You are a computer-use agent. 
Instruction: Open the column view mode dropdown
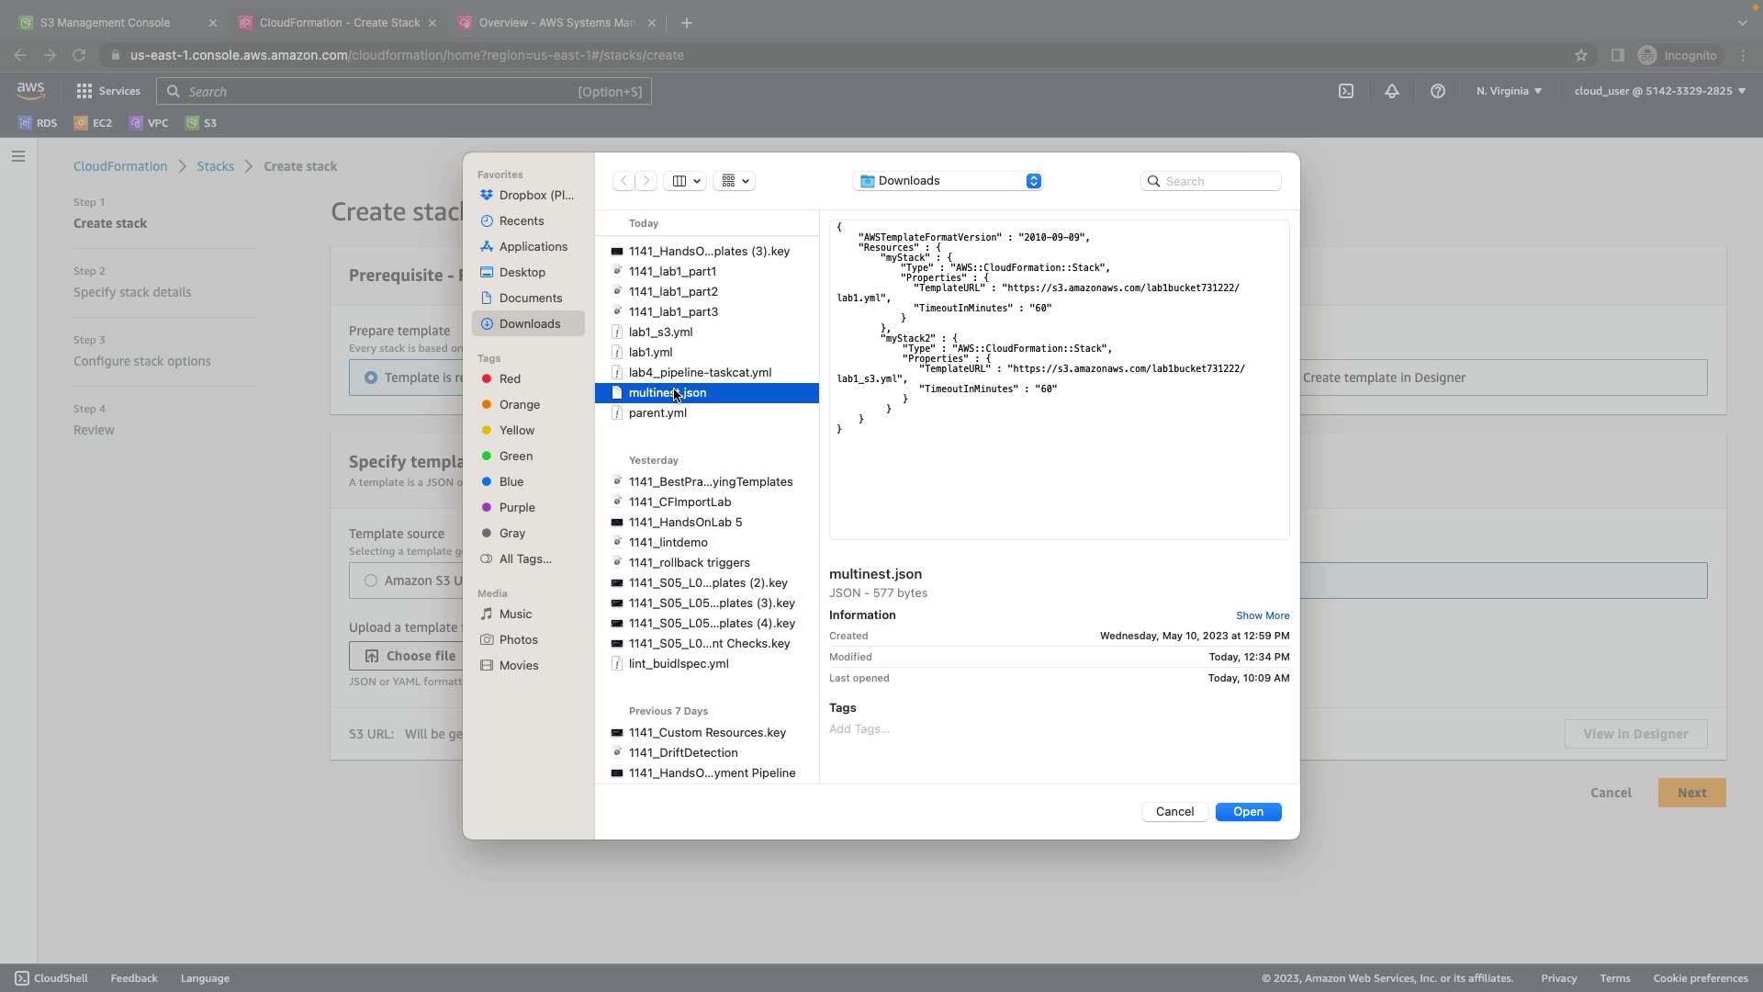(685, 181)
